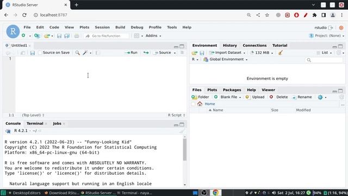This screenshot has width=348, height=196.
Task: Switch List view dropdown
Action: point(324,53)
